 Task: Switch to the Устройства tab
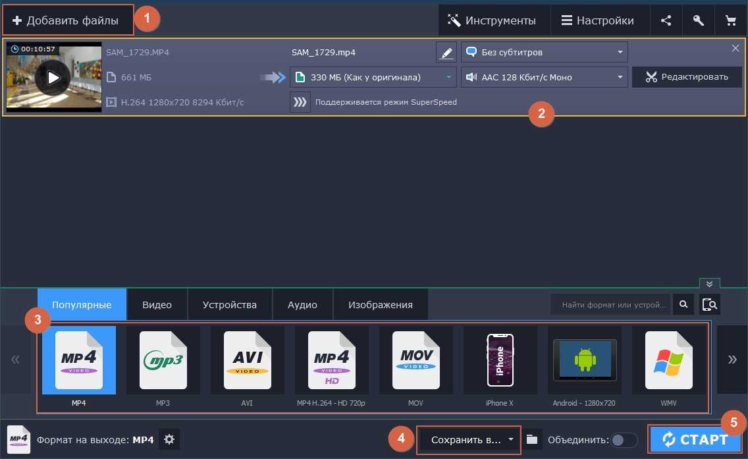tap(229, 305)
